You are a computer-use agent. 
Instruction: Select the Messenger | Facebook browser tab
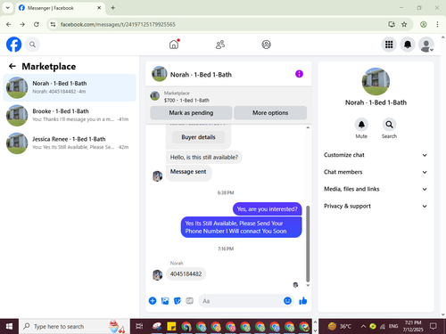click(x=60, y=8)
